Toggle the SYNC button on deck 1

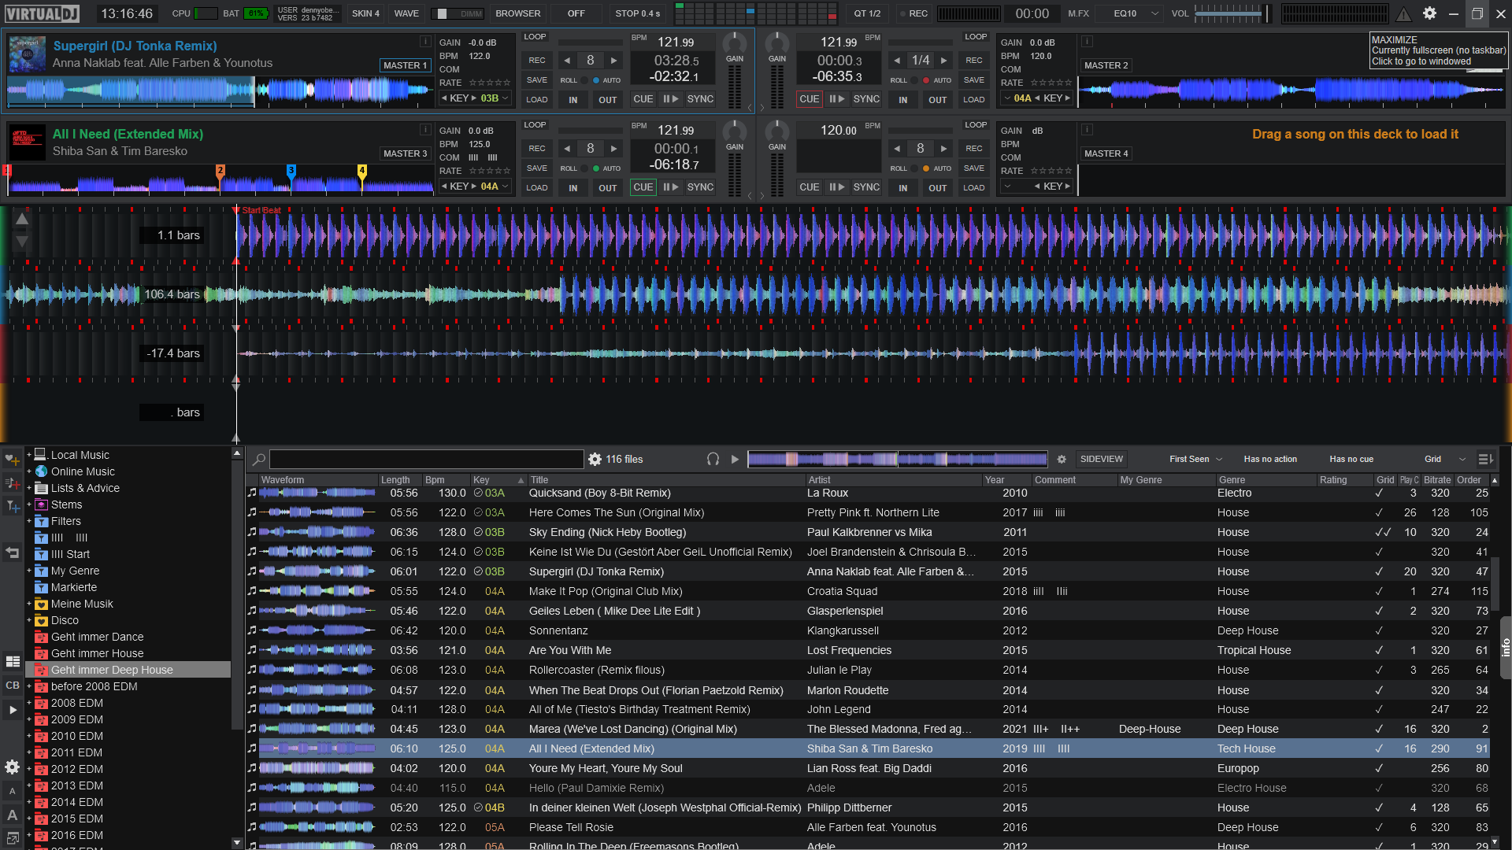pyautogui.click(x=699, y=99)
